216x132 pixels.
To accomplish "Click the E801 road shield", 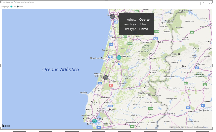I will pyautogui.click(x=130, y=44).
